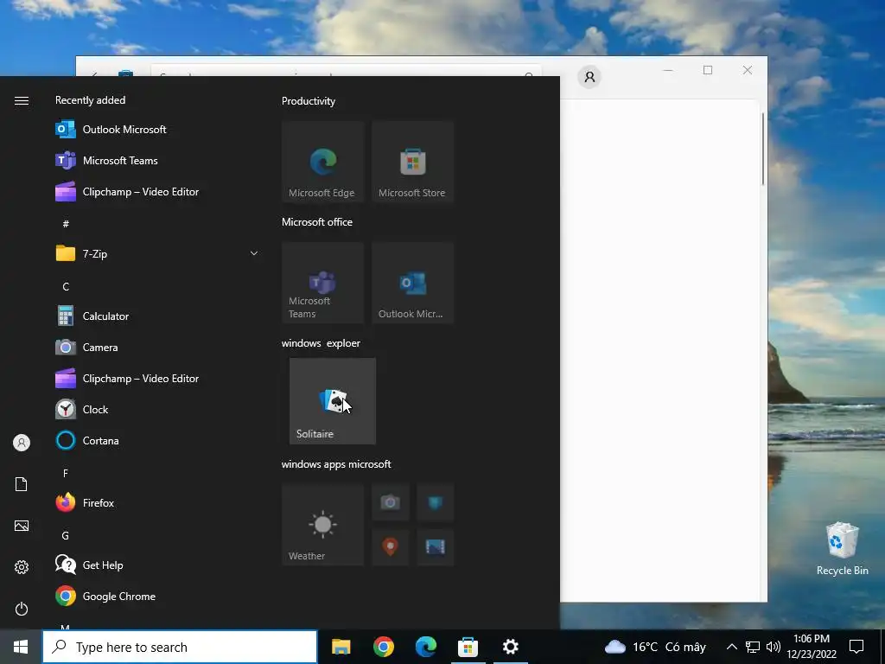Launch the Solitaire tile
The height and width of the screenshot is (664, 885).
pos(333,401)
